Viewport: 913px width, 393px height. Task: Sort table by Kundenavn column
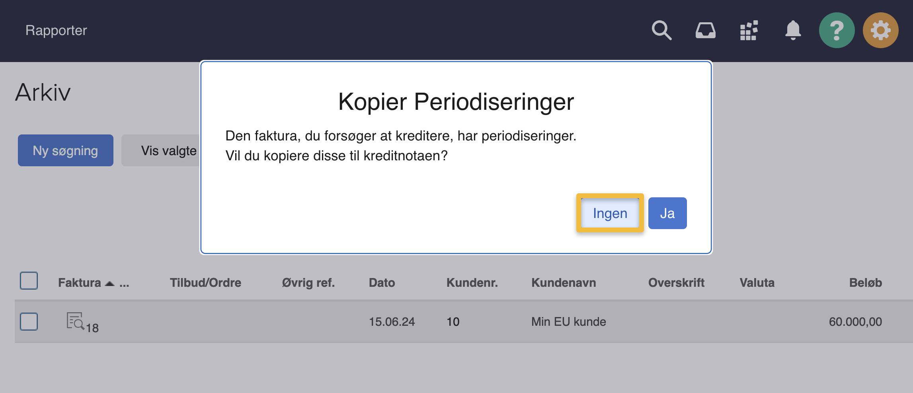564,283
